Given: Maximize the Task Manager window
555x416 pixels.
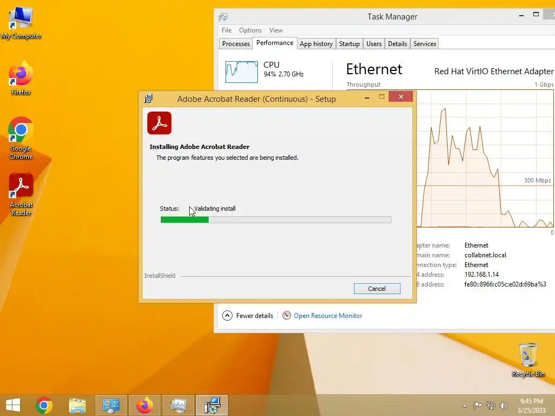Looking at the screenshot, I should [536, 15].
